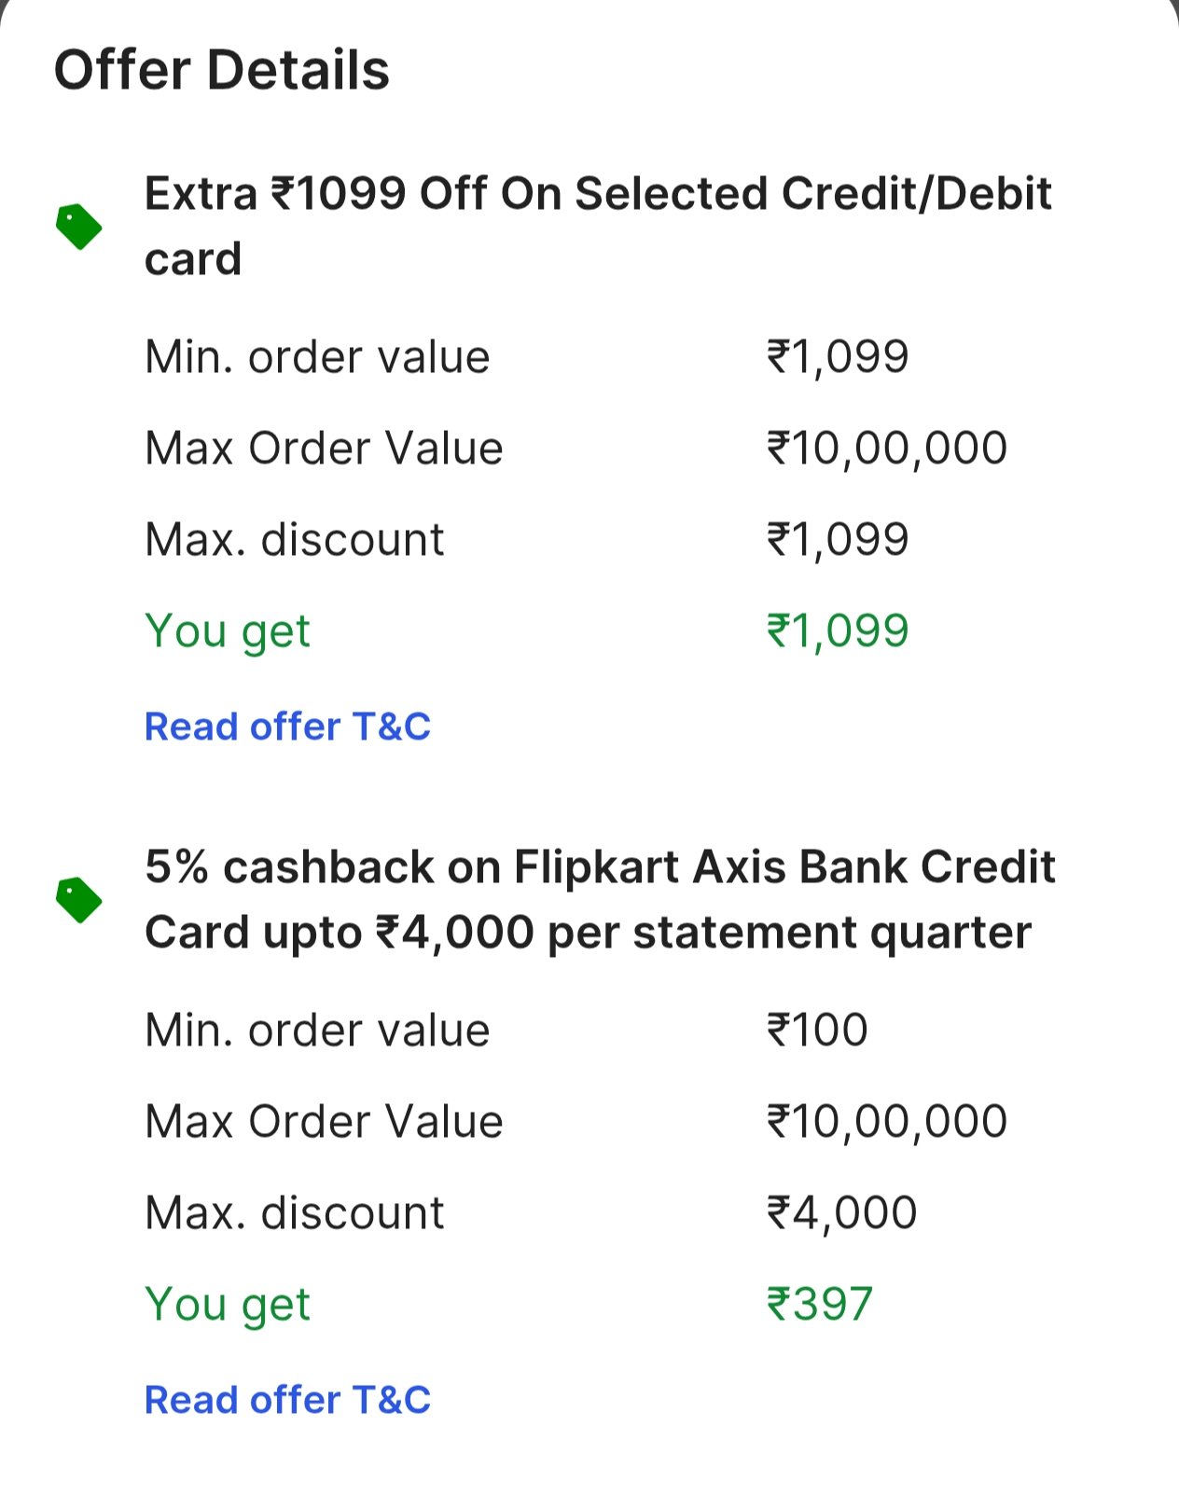This screenshot has height=1509, width=1179.
Task: Click the You get label in the ₹1099 offer
Action: (x=228, y=630)
